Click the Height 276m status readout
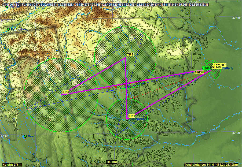242x167 pixels. (x=12, y=164)
